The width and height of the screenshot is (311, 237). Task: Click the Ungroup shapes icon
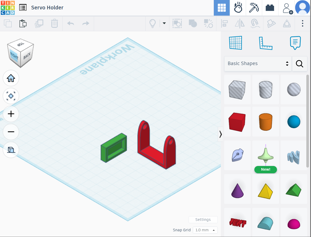pos(208,23)
